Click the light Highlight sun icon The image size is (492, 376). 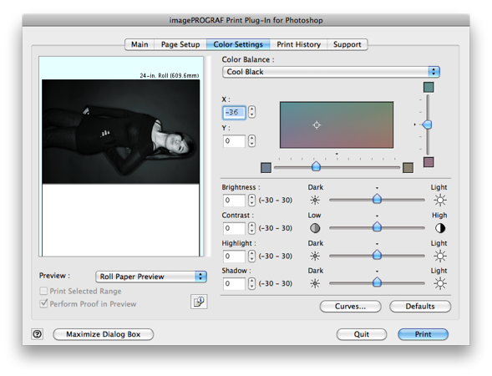click(440, 257)
